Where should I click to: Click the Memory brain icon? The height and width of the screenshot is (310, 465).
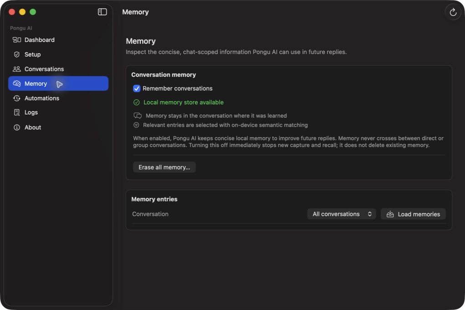16,84
